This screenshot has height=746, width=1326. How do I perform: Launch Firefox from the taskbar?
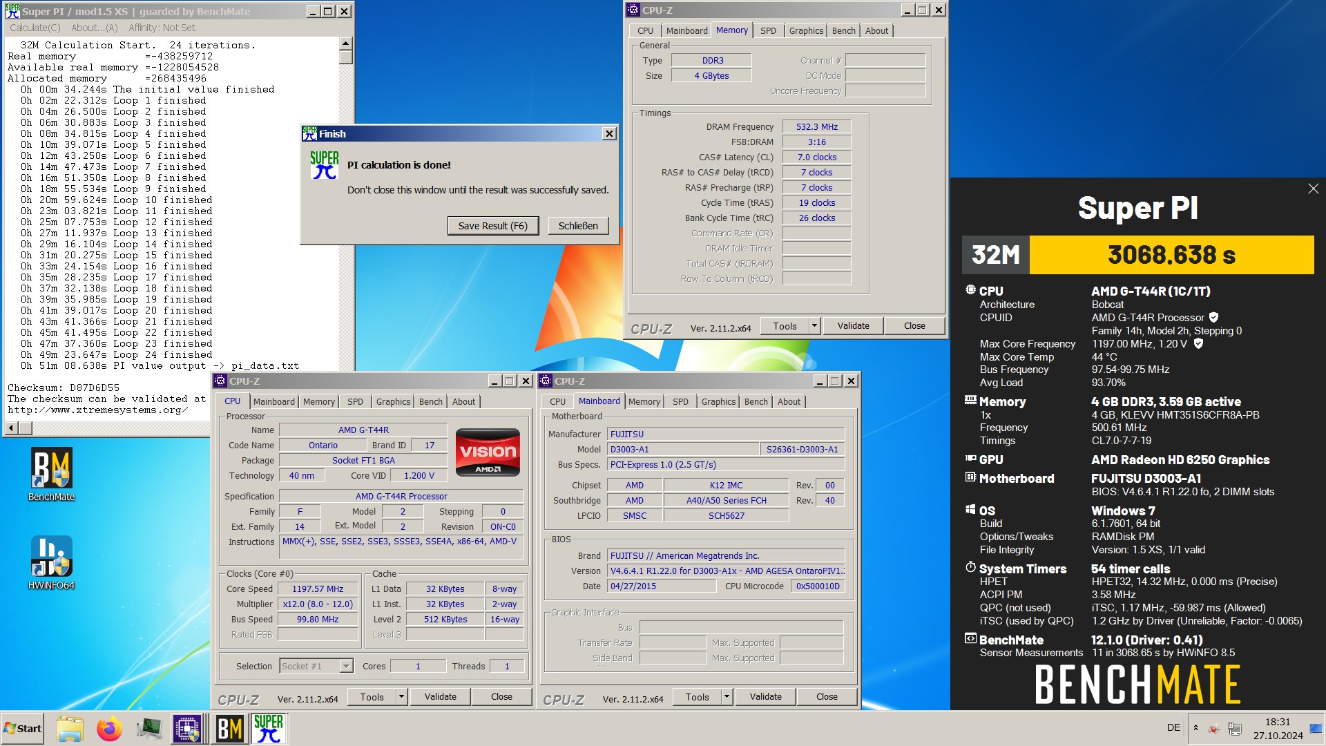[109, 729]
